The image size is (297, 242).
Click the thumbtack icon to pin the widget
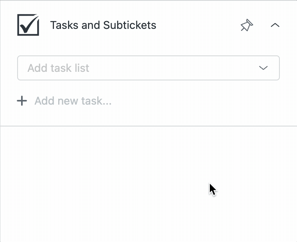tap(247, 25)
